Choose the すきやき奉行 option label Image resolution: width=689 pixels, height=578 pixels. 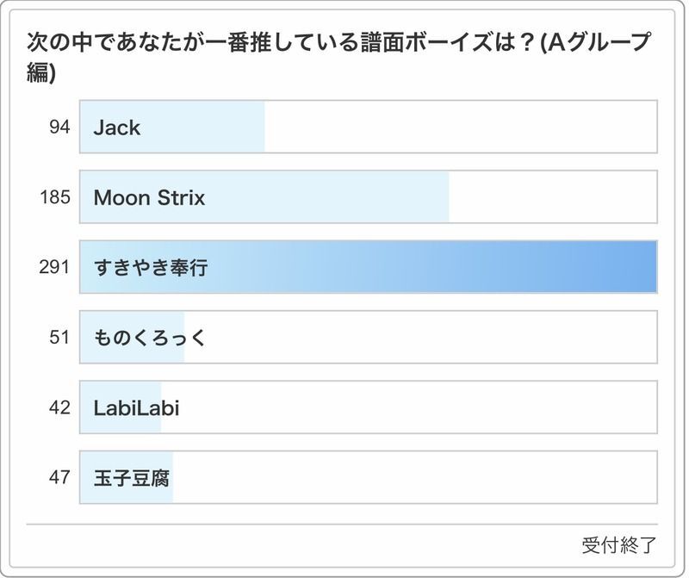click(151, 268)
